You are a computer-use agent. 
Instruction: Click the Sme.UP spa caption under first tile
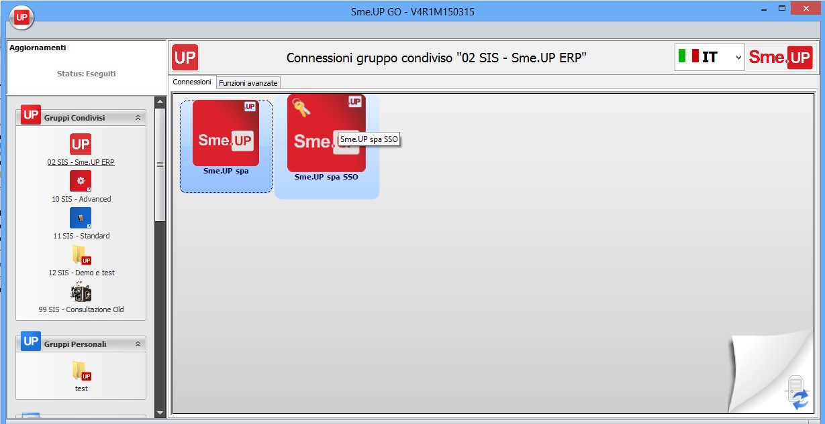point(226,171)
